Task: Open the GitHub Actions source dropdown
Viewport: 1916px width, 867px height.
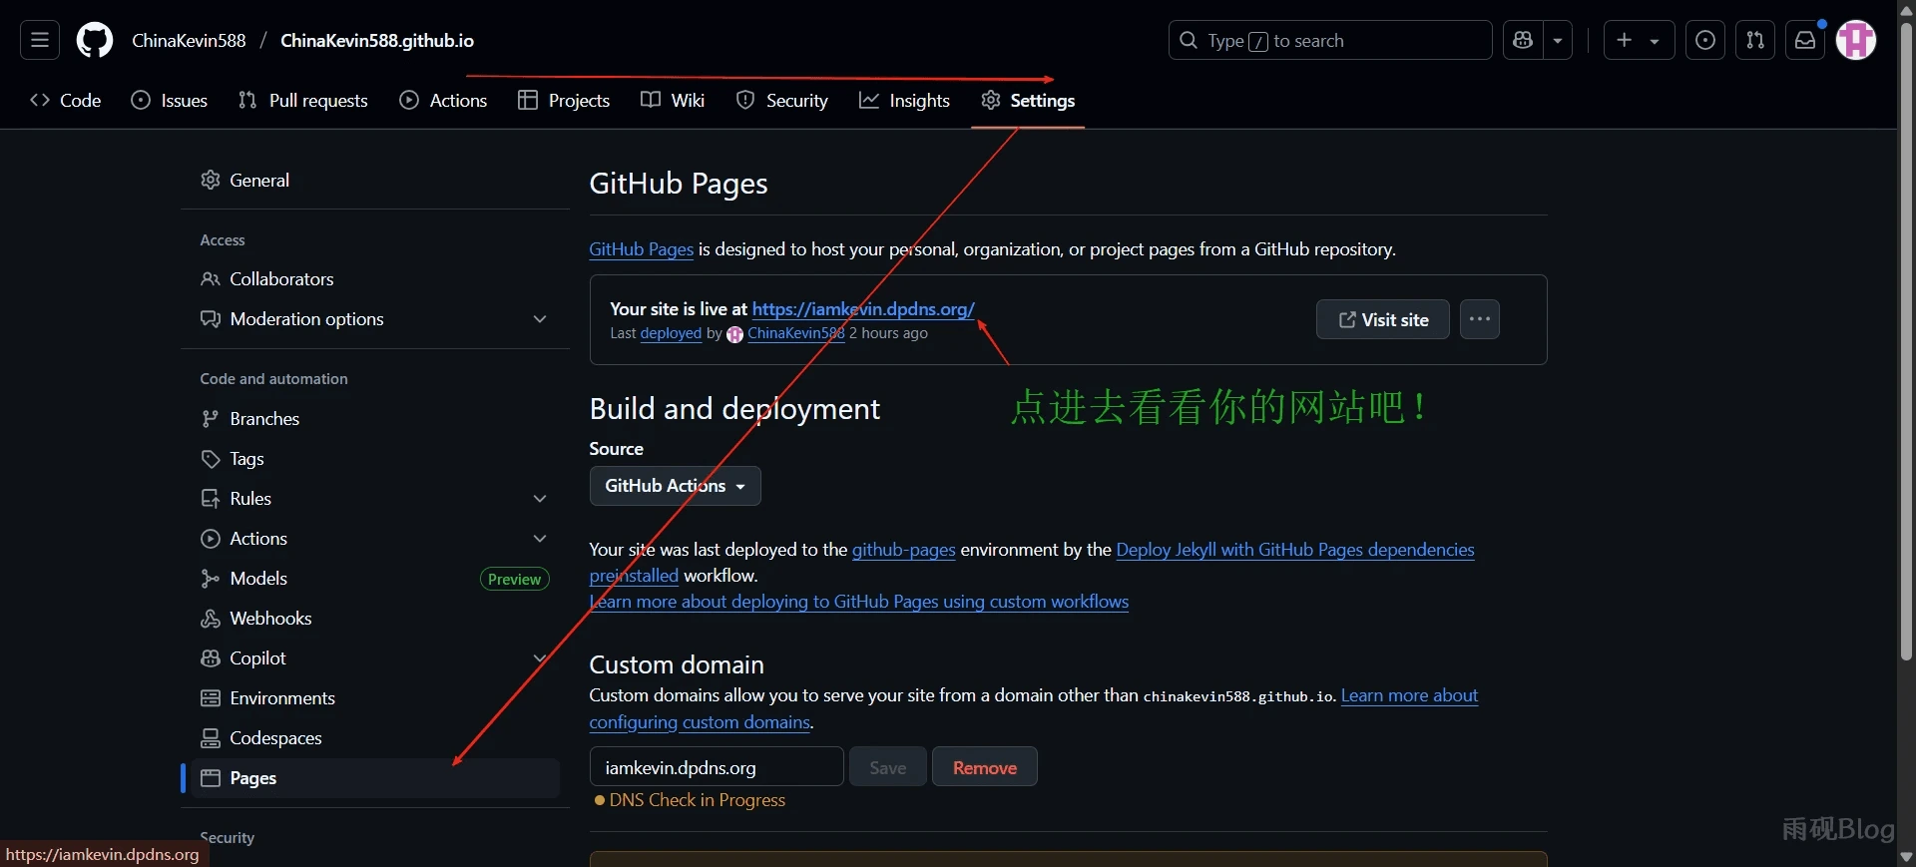Action: [x=675, y=486]
